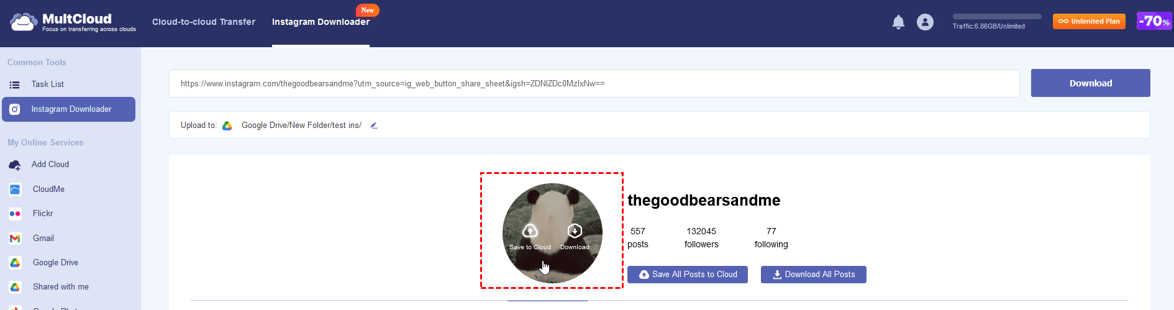Click the traffic usage progress bar

(997, 17)
